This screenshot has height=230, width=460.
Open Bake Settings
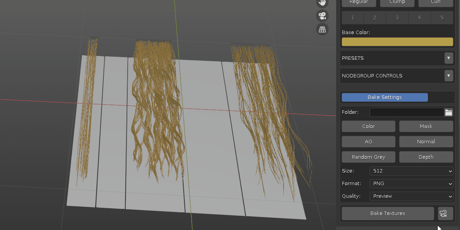coord(384,97)
